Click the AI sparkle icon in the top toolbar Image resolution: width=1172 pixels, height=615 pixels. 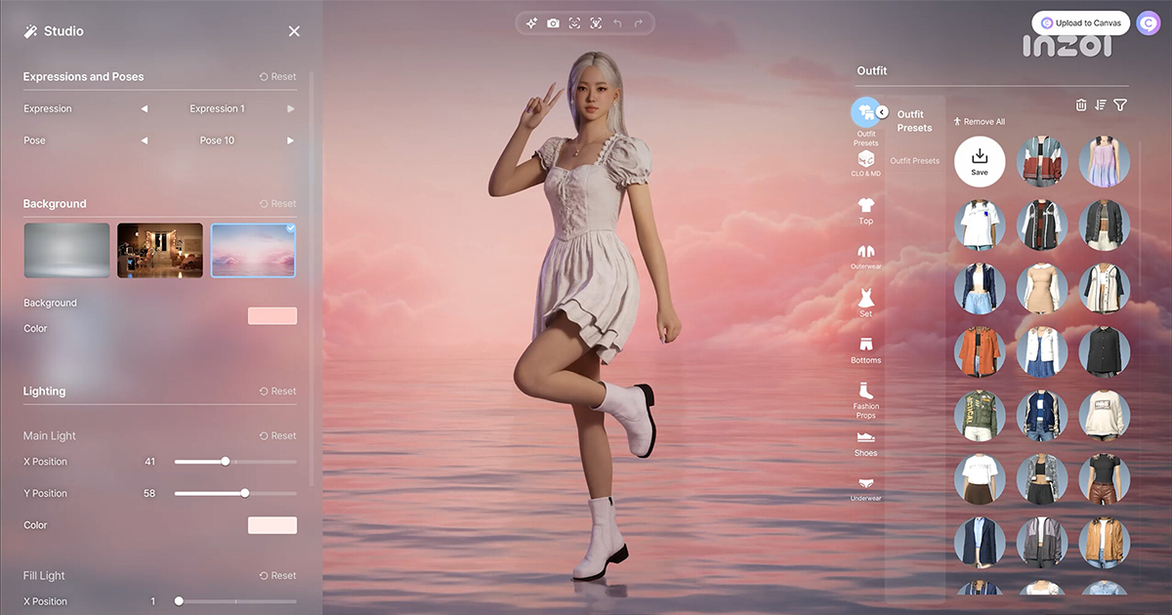(x=531, y=22)
